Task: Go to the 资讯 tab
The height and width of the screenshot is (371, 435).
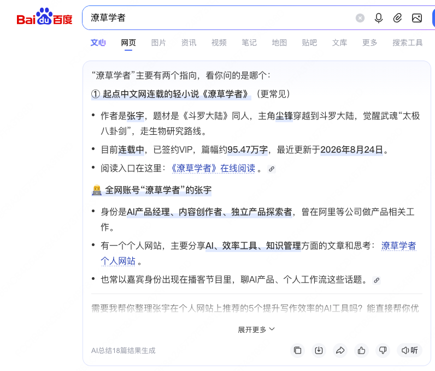Action: 189,43
